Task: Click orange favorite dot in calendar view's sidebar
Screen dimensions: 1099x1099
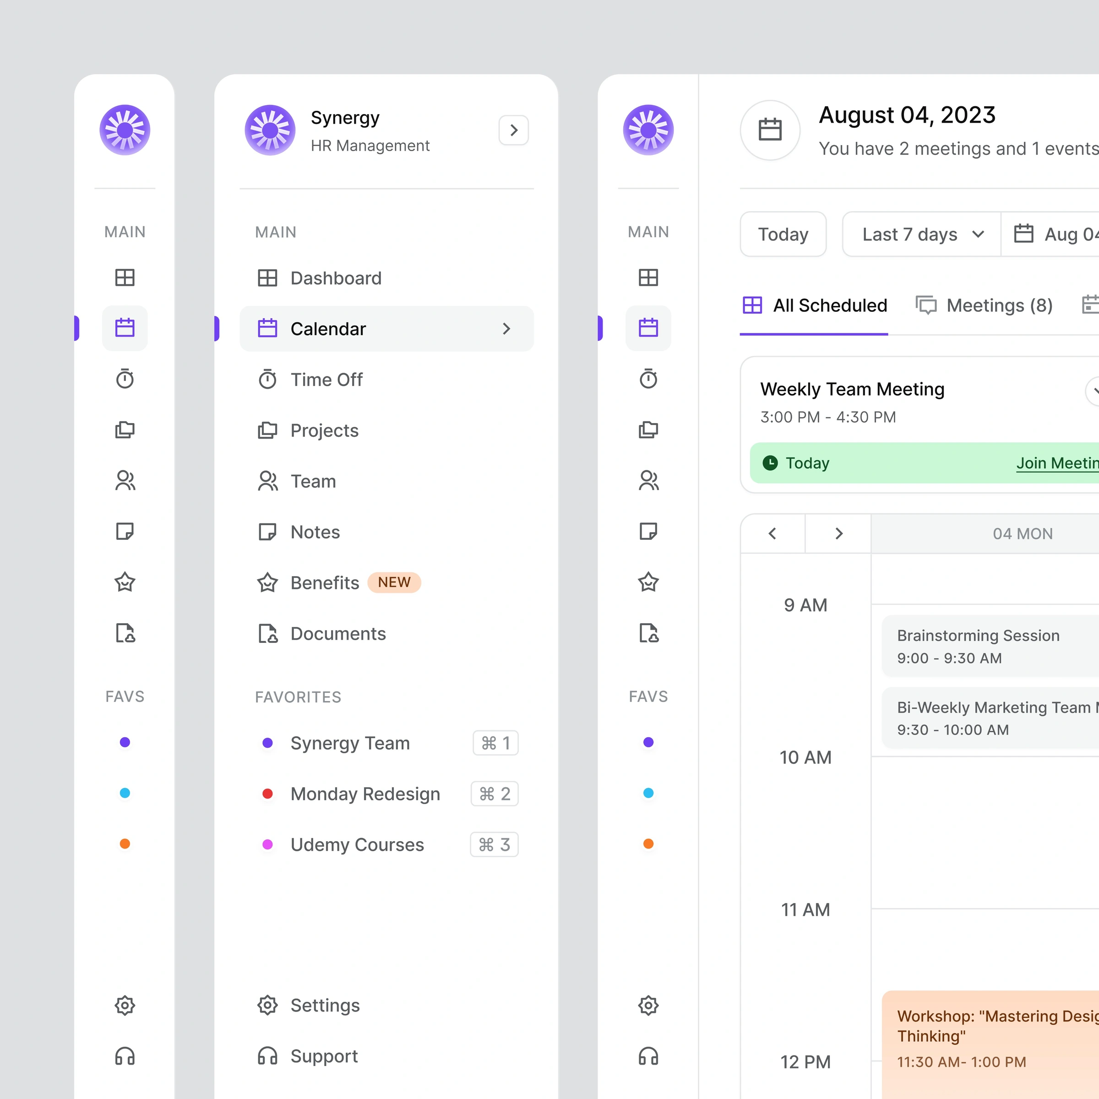Action: point(648,843)
